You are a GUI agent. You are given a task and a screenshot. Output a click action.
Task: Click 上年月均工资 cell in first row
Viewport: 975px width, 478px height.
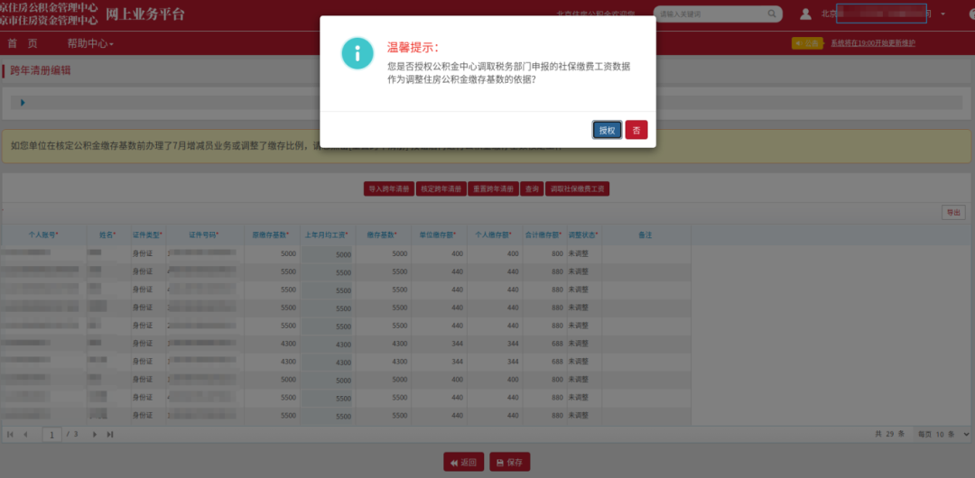[327, 254]
